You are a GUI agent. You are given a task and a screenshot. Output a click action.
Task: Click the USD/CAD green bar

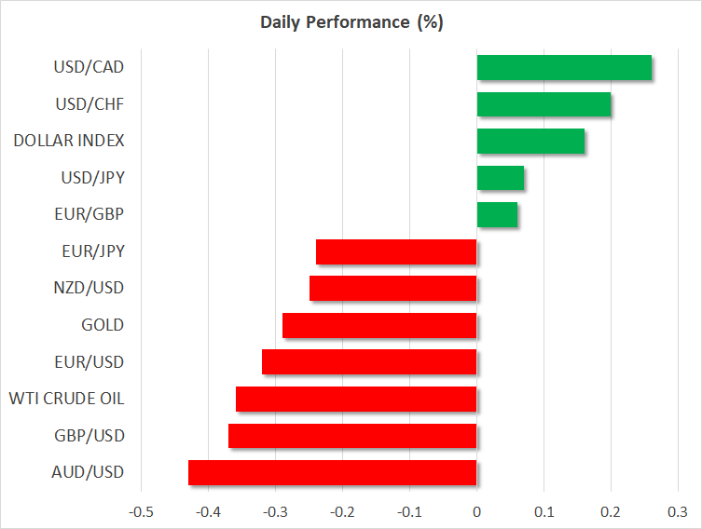tap(564, 68)
